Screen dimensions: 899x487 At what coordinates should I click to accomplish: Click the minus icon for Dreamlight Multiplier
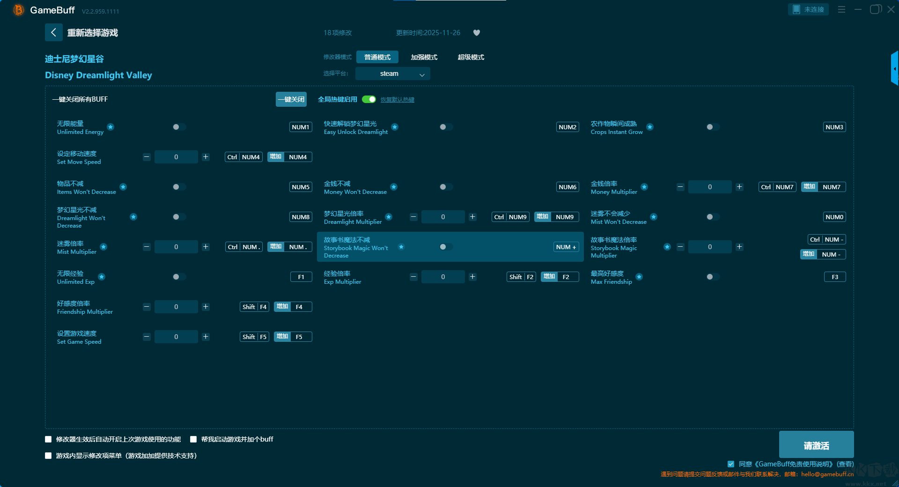[x=413, y=217]
